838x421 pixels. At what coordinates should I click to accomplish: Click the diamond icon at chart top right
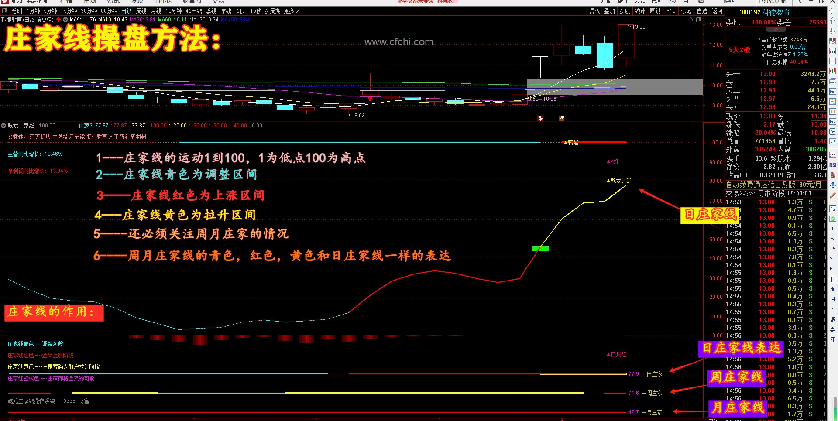click(x=690, y=20)
